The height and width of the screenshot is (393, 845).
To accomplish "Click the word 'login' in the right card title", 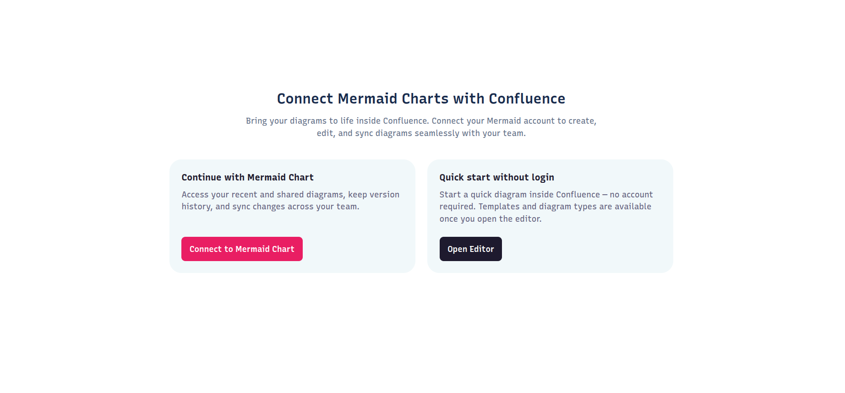I will 543,178.
